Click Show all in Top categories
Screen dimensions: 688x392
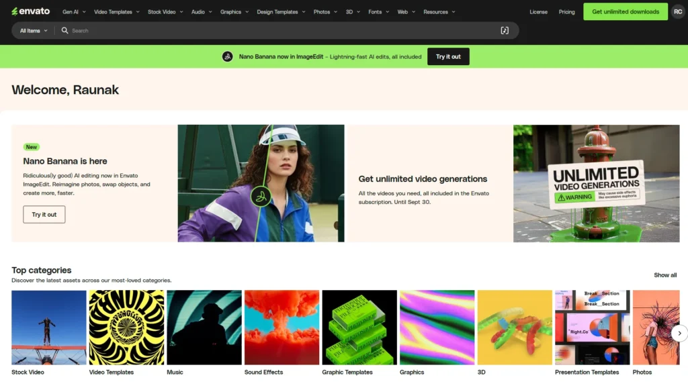tap(665, 275)
